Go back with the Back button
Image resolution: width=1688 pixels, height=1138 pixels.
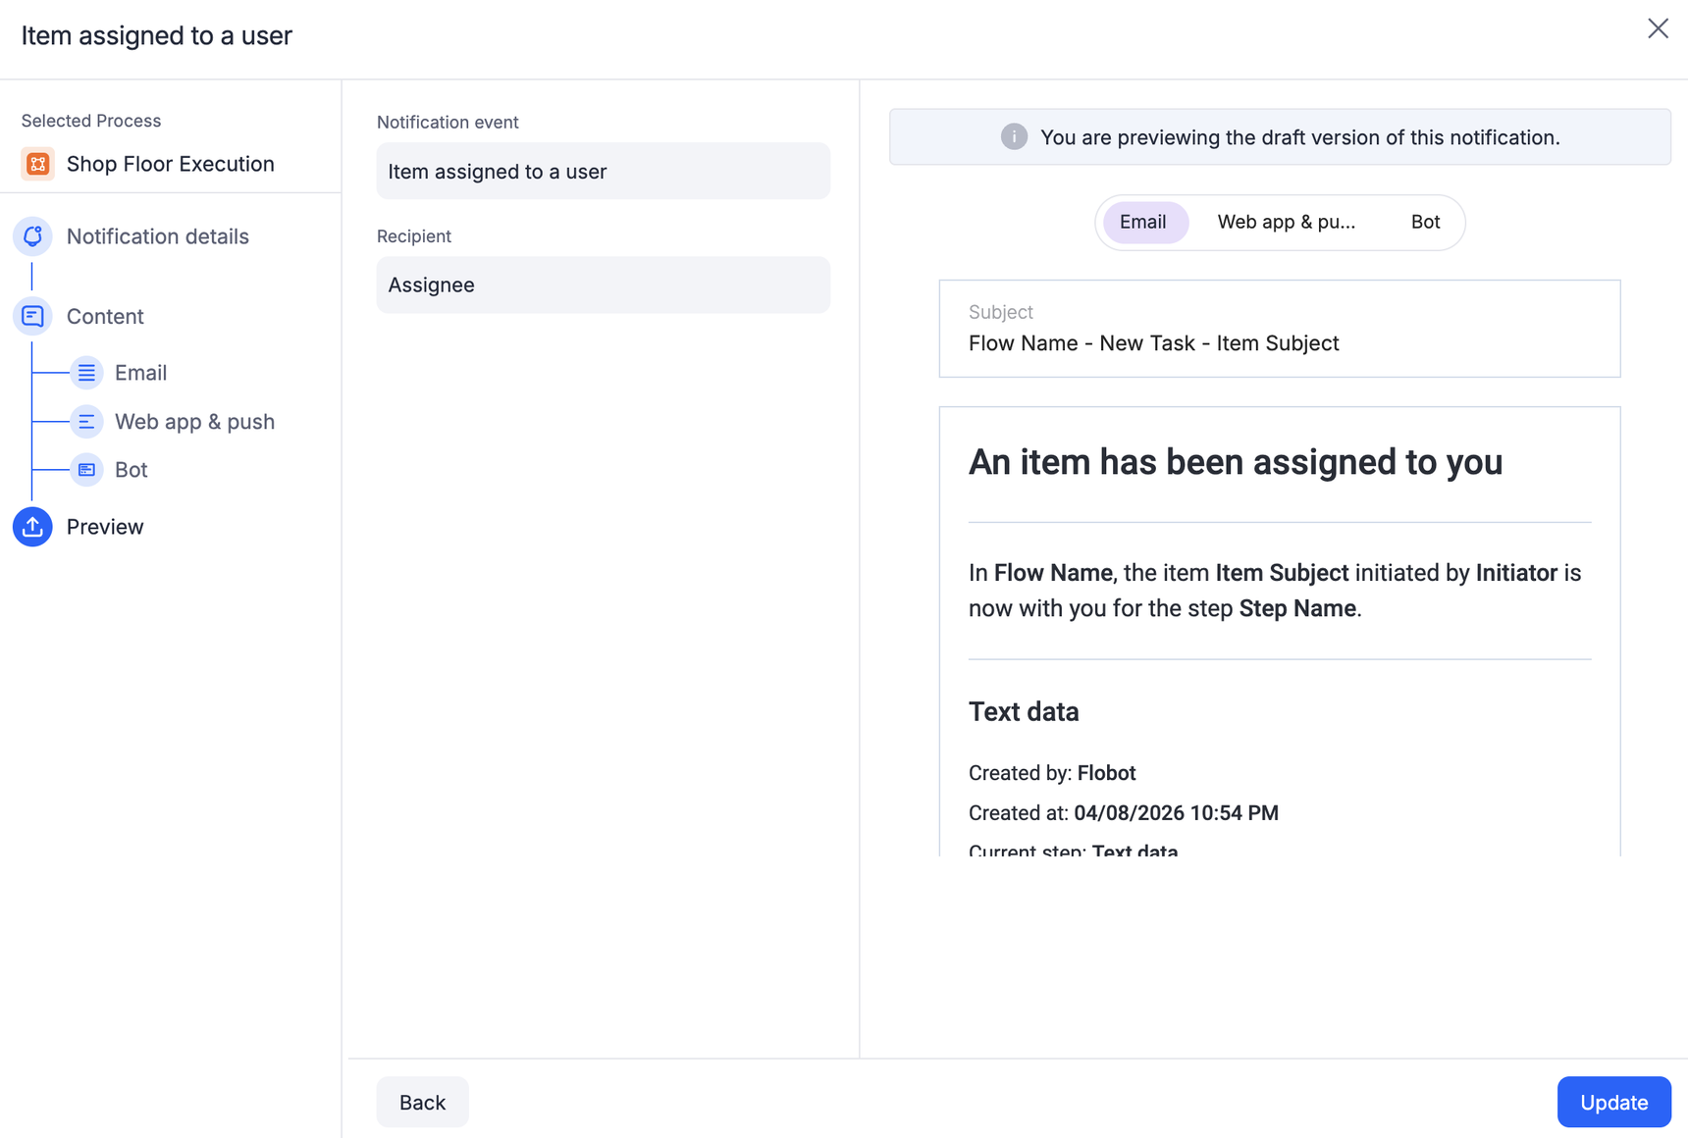coord(422,1102)
